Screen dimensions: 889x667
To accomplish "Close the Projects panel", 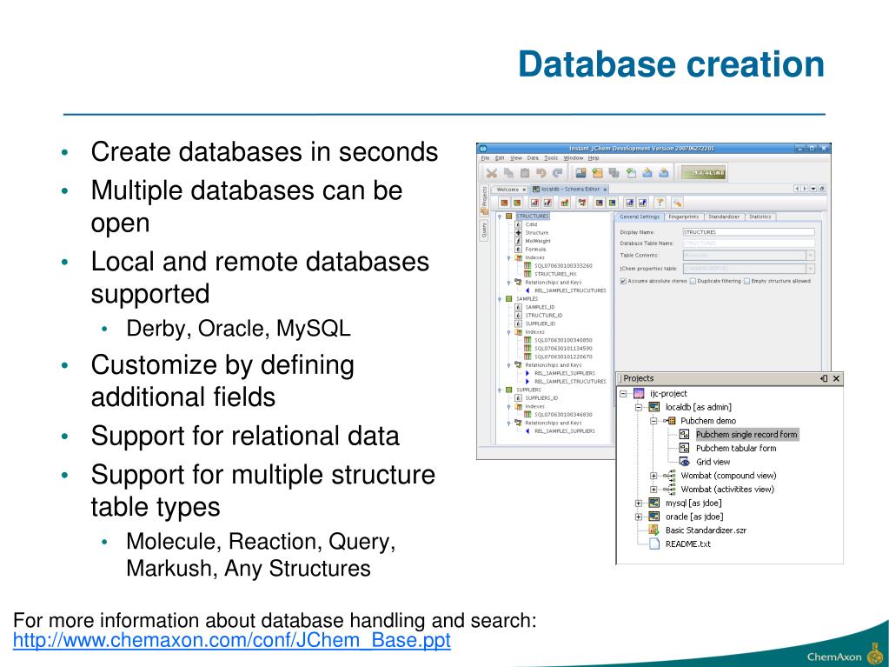I will pyautogui.click(x=836, y=378).
